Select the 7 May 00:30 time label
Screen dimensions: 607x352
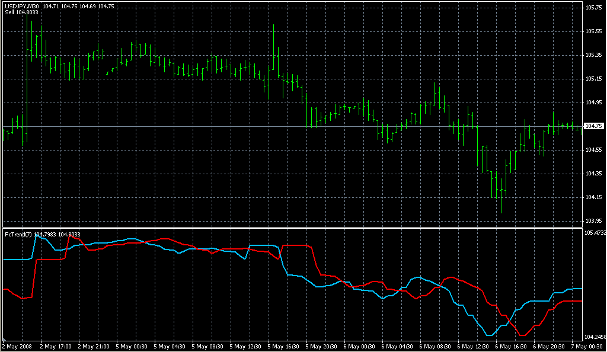(x=588, y=346)
